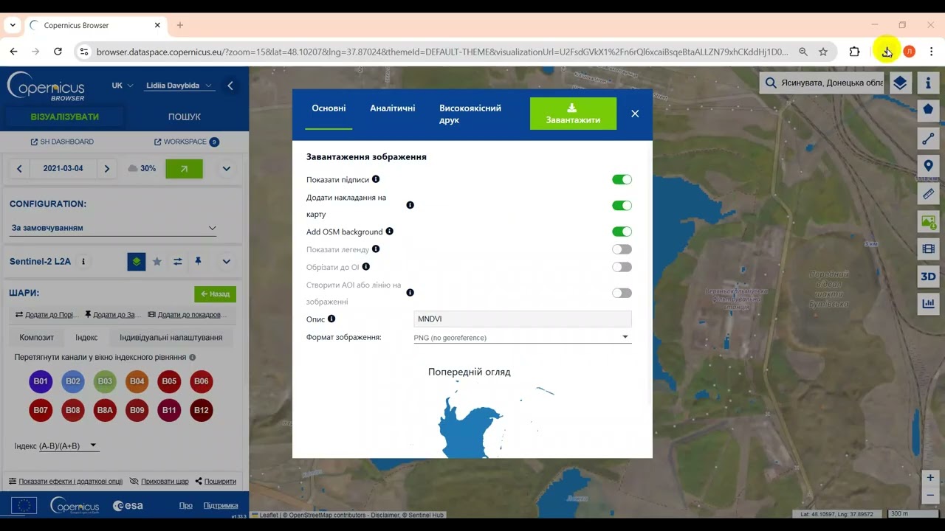945x531 pixels.
Task: Pick the B04 band circle
Action: [137, 381]
